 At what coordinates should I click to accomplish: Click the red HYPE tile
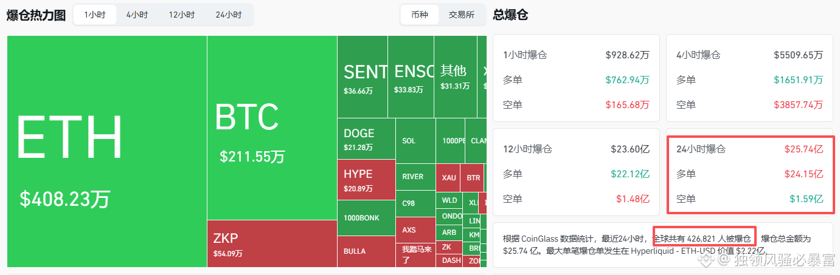tap(366, 179)
